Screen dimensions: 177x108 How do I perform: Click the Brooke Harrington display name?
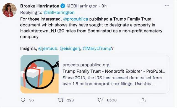point(40,6)
